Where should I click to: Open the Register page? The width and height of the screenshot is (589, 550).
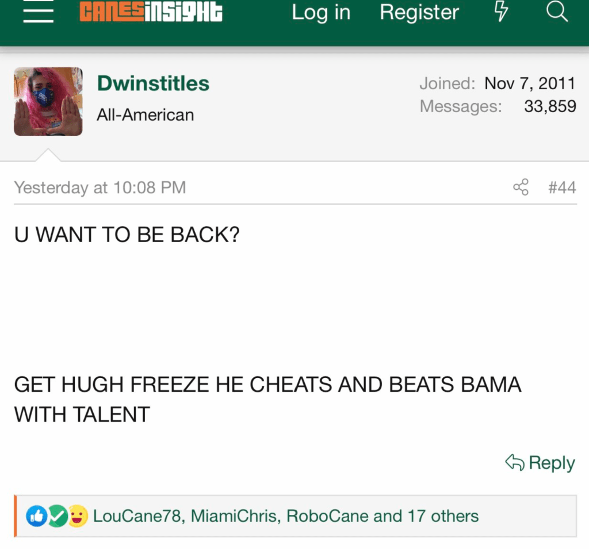419,13
